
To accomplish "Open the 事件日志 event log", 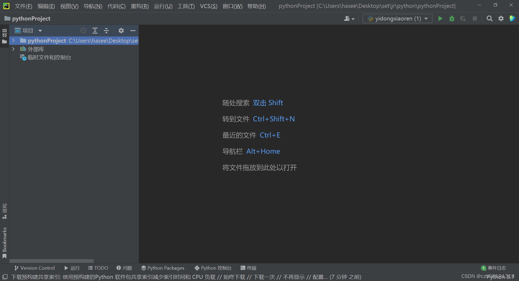I will 494,268.
